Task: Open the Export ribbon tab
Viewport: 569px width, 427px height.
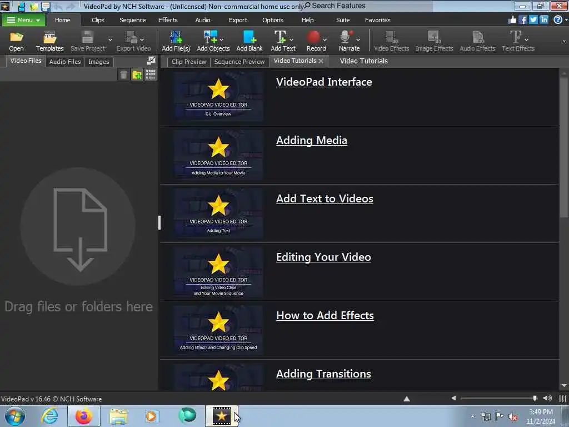Action: [238, 20]
